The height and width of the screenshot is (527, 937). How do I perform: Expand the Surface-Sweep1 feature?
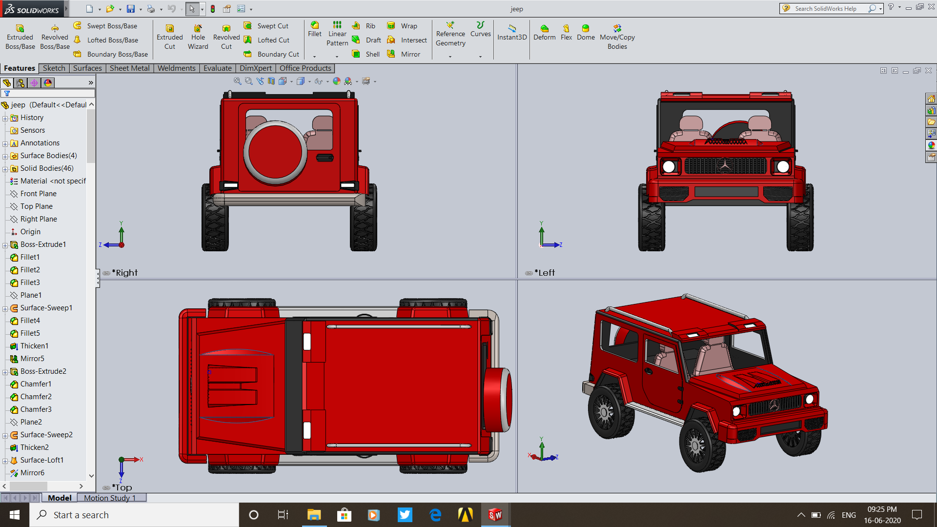5,308
